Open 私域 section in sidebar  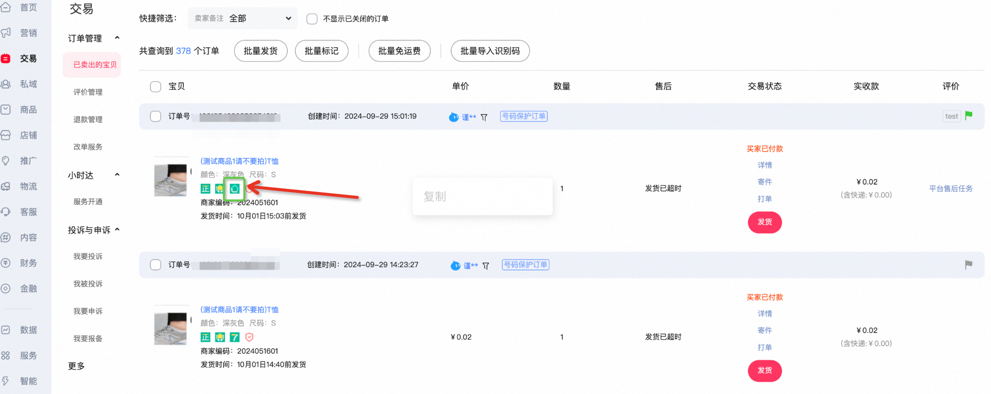tap(20, 84)
